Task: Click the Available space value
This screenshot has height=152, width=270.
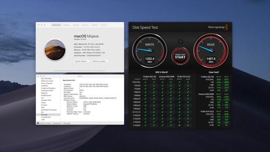Action: click(94, 84)
